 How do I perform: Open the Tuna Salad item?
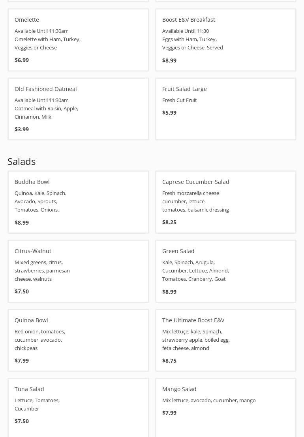pos(78,407)
